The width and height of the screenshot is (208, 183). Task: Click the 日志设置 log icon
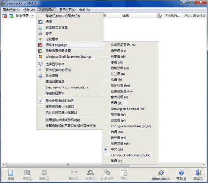(40, 76)
